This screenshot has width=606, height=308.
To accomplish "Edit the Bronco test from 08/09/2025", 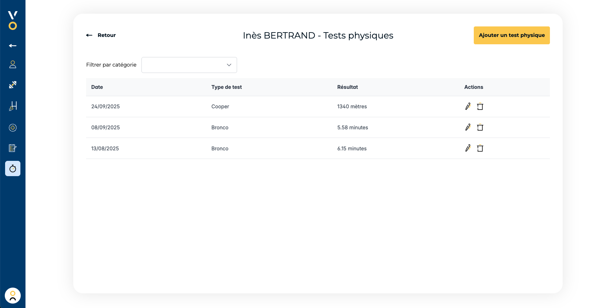I will pyautogui.click(x=468, y=127).
